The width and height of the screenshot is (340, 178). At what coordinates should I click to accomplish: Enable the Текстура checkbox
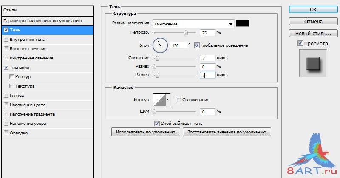(x=12, y=86)
